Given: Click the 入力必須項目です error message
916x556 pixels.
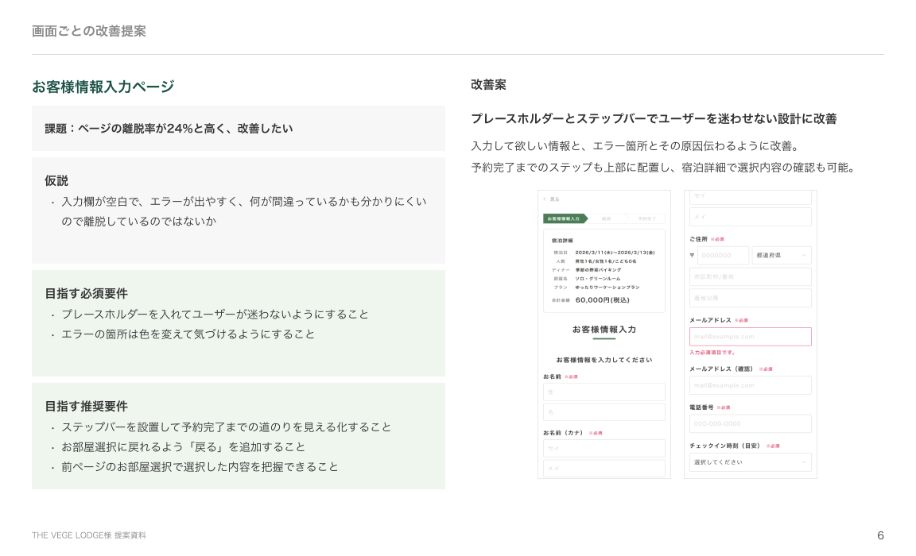Looking at the screenshot, I should 712,353.
